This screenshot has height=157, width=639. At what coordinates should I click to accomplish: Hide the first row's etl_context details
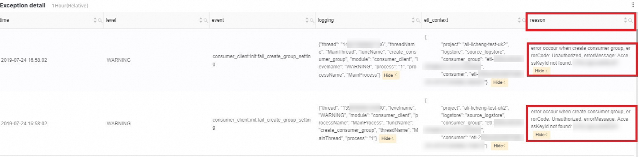pyautogui.click(x=499, y=82)
